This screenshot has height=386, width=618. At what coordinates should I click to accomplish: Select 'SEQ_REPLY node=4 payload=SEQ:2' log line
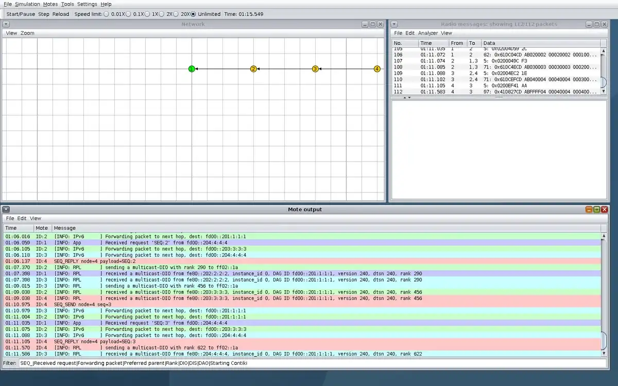(x=302, y=261)
